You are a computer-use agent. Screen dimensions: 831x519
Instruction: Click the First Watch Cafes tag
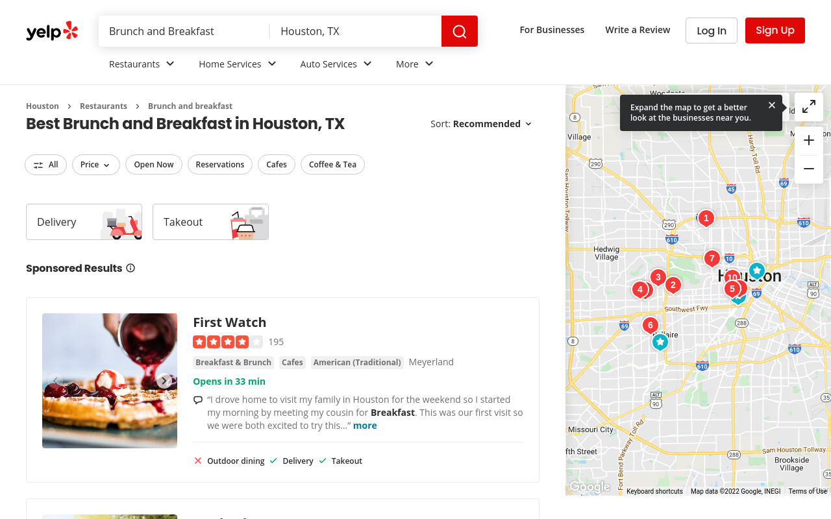coord(292,362)
